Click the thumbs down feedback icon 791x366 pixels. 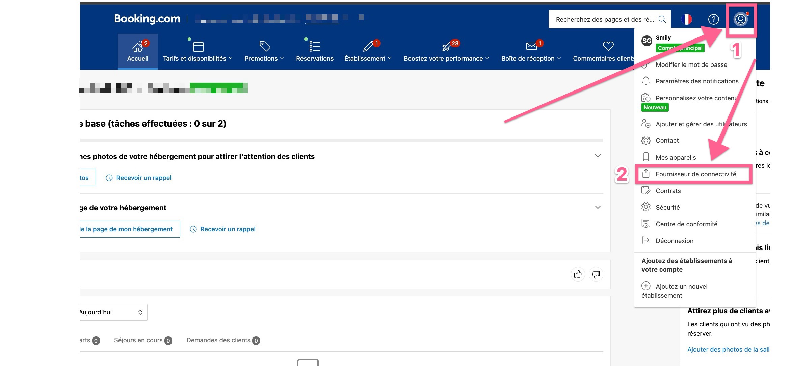596,274
